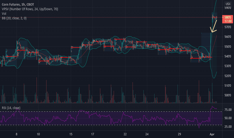Click the Apr label on time axis
The image size is (234, 138).
tap(212, 134)
